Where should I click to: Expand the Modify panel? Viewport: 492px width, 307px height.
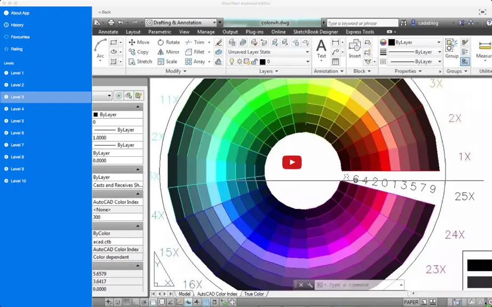pyautogui.click(x=176, y=71)
